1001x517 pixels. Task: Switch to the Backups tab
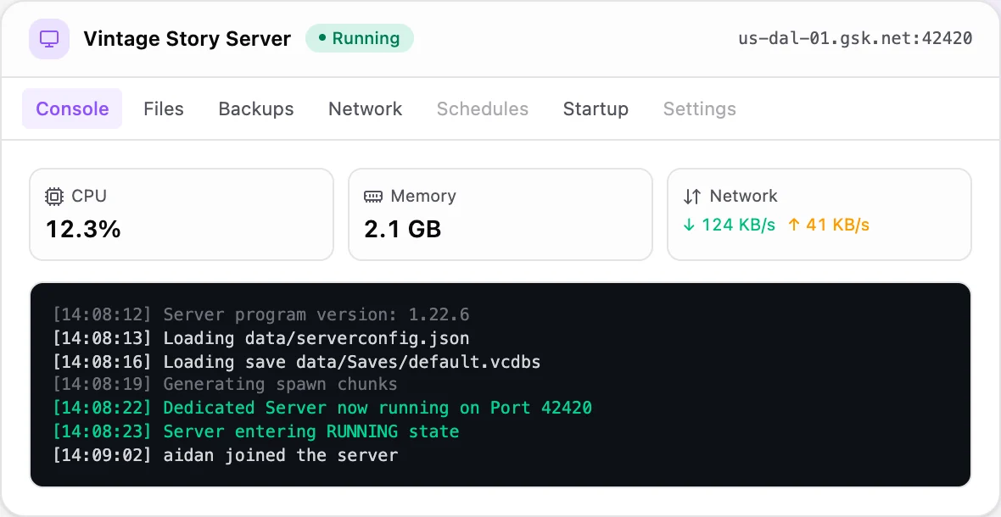pos(256,108)
